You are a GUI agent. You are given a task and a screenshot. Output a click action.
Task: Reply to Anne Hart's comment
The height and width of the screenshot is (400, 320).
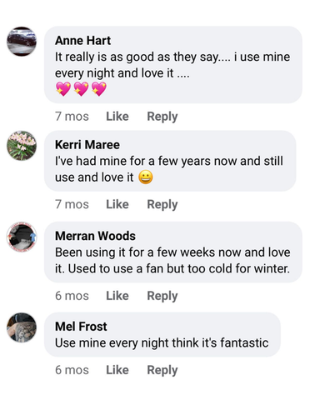162,117
